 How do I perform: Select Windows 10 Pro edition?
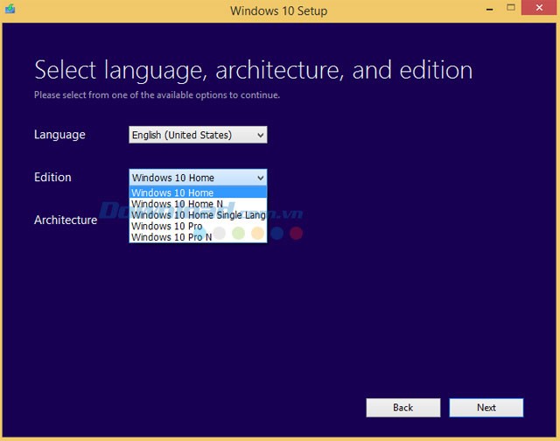pyautogui.click(x=198, y=226)
